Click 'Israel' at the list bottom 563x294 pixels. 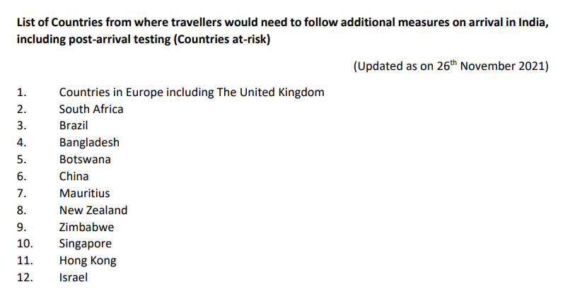[74, 278]
